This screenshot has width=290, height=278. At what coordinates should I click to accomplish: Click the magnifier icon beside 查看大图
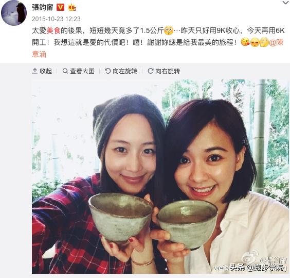click(x=65, y=71)
